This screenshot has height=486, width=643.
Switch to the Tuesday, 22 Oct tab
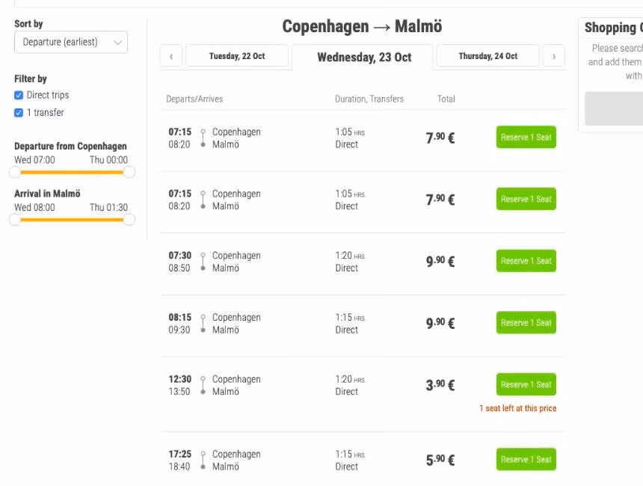click(237, 55)
